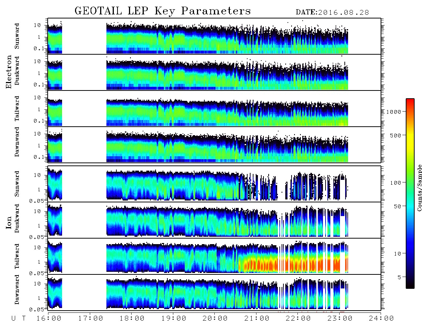Click the Ion Tailward spectrogram panel

click(214, 256)
